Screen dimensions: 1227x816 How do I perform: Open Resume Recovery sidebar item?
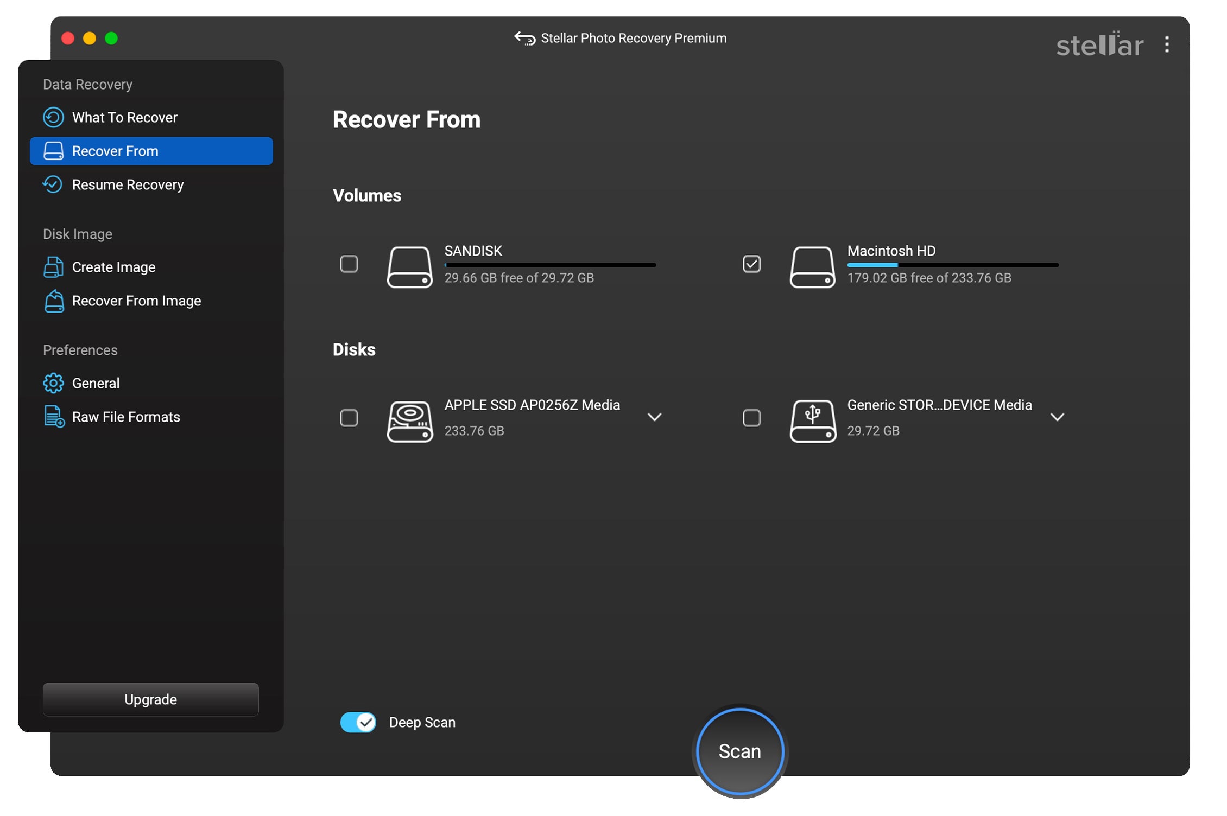click(128, 184)
